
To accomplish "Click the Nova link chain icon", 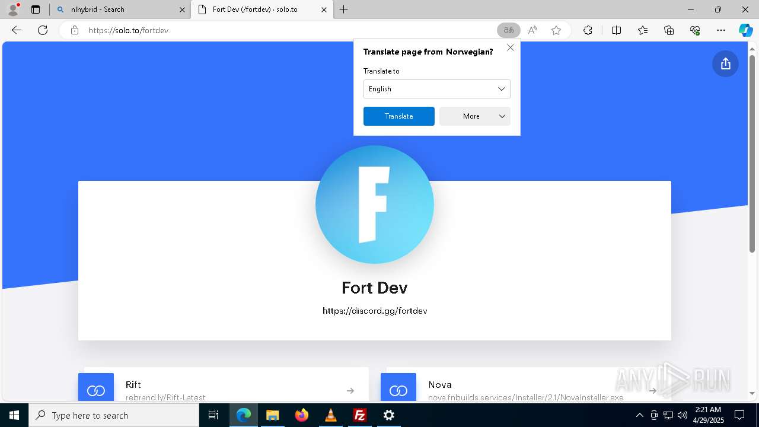I will [398, 390].
